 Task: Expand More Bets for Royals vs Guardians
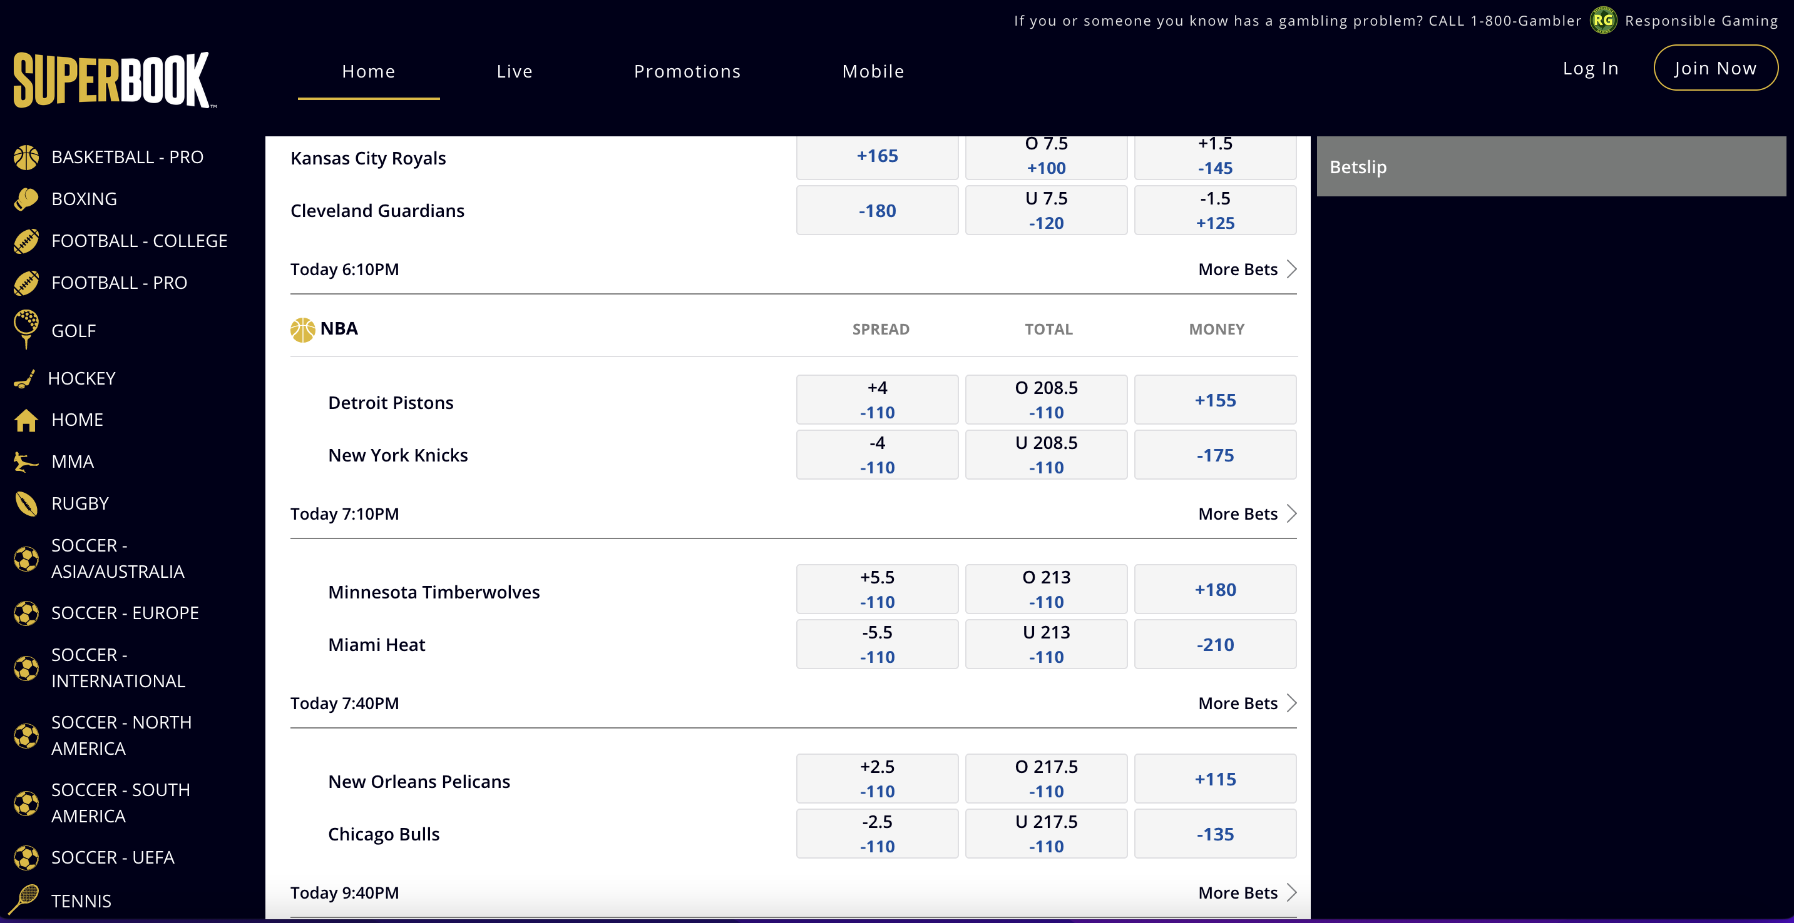pyautogui.click(x=1248, y=269)
